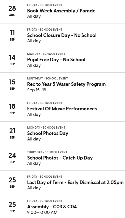This screenshot has height=218, width=125.
Task: Click the 28 AUG date badge
Action: 12,11
